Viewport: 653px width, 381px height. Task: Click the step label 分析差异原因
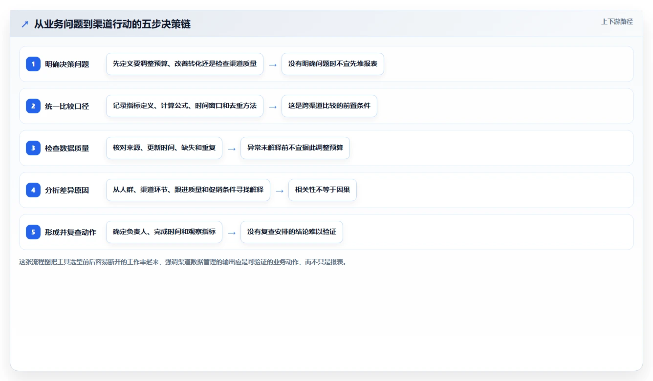[x=67, y=190]
